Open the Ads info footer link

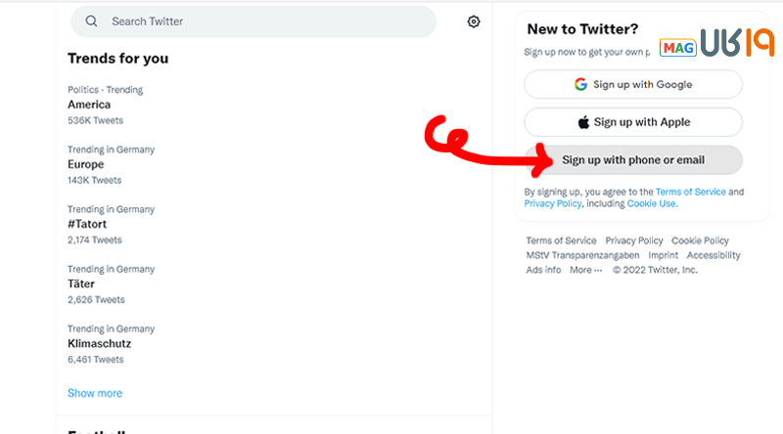click(x=543, y=270)
